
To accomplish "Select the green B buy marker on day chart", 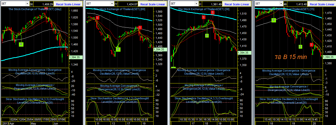I will (21, 44).
